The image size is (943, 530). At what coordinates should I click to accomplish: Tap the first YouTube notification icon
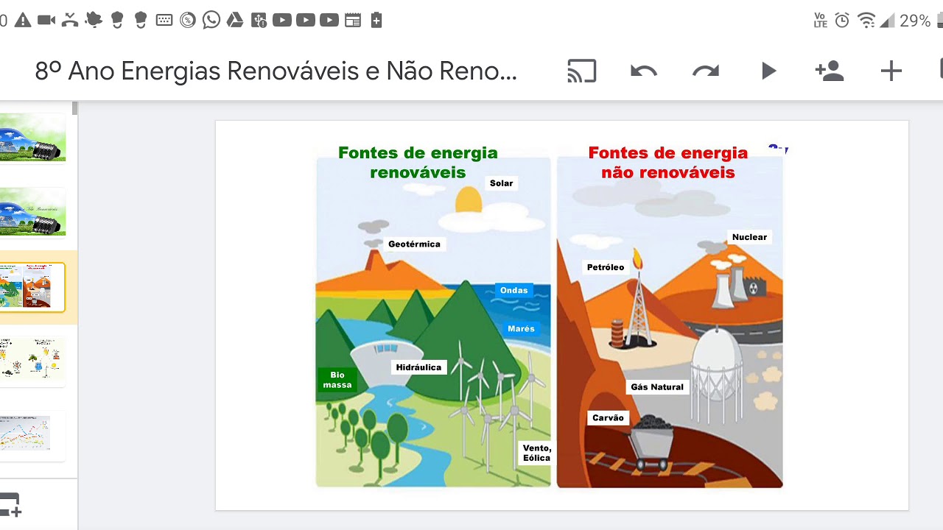point(282,20)
